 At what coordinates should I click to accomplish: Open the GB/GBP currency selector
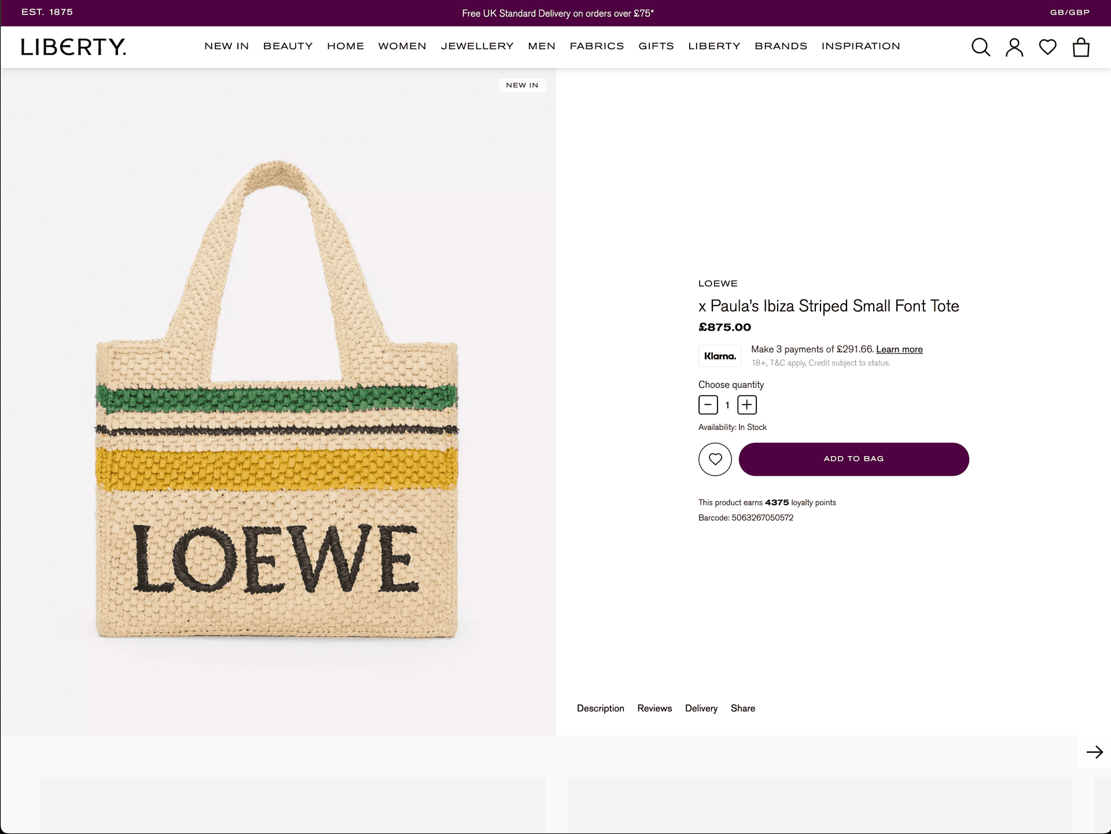point(1069,12)
